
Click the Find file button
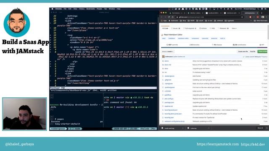(253, 52)
